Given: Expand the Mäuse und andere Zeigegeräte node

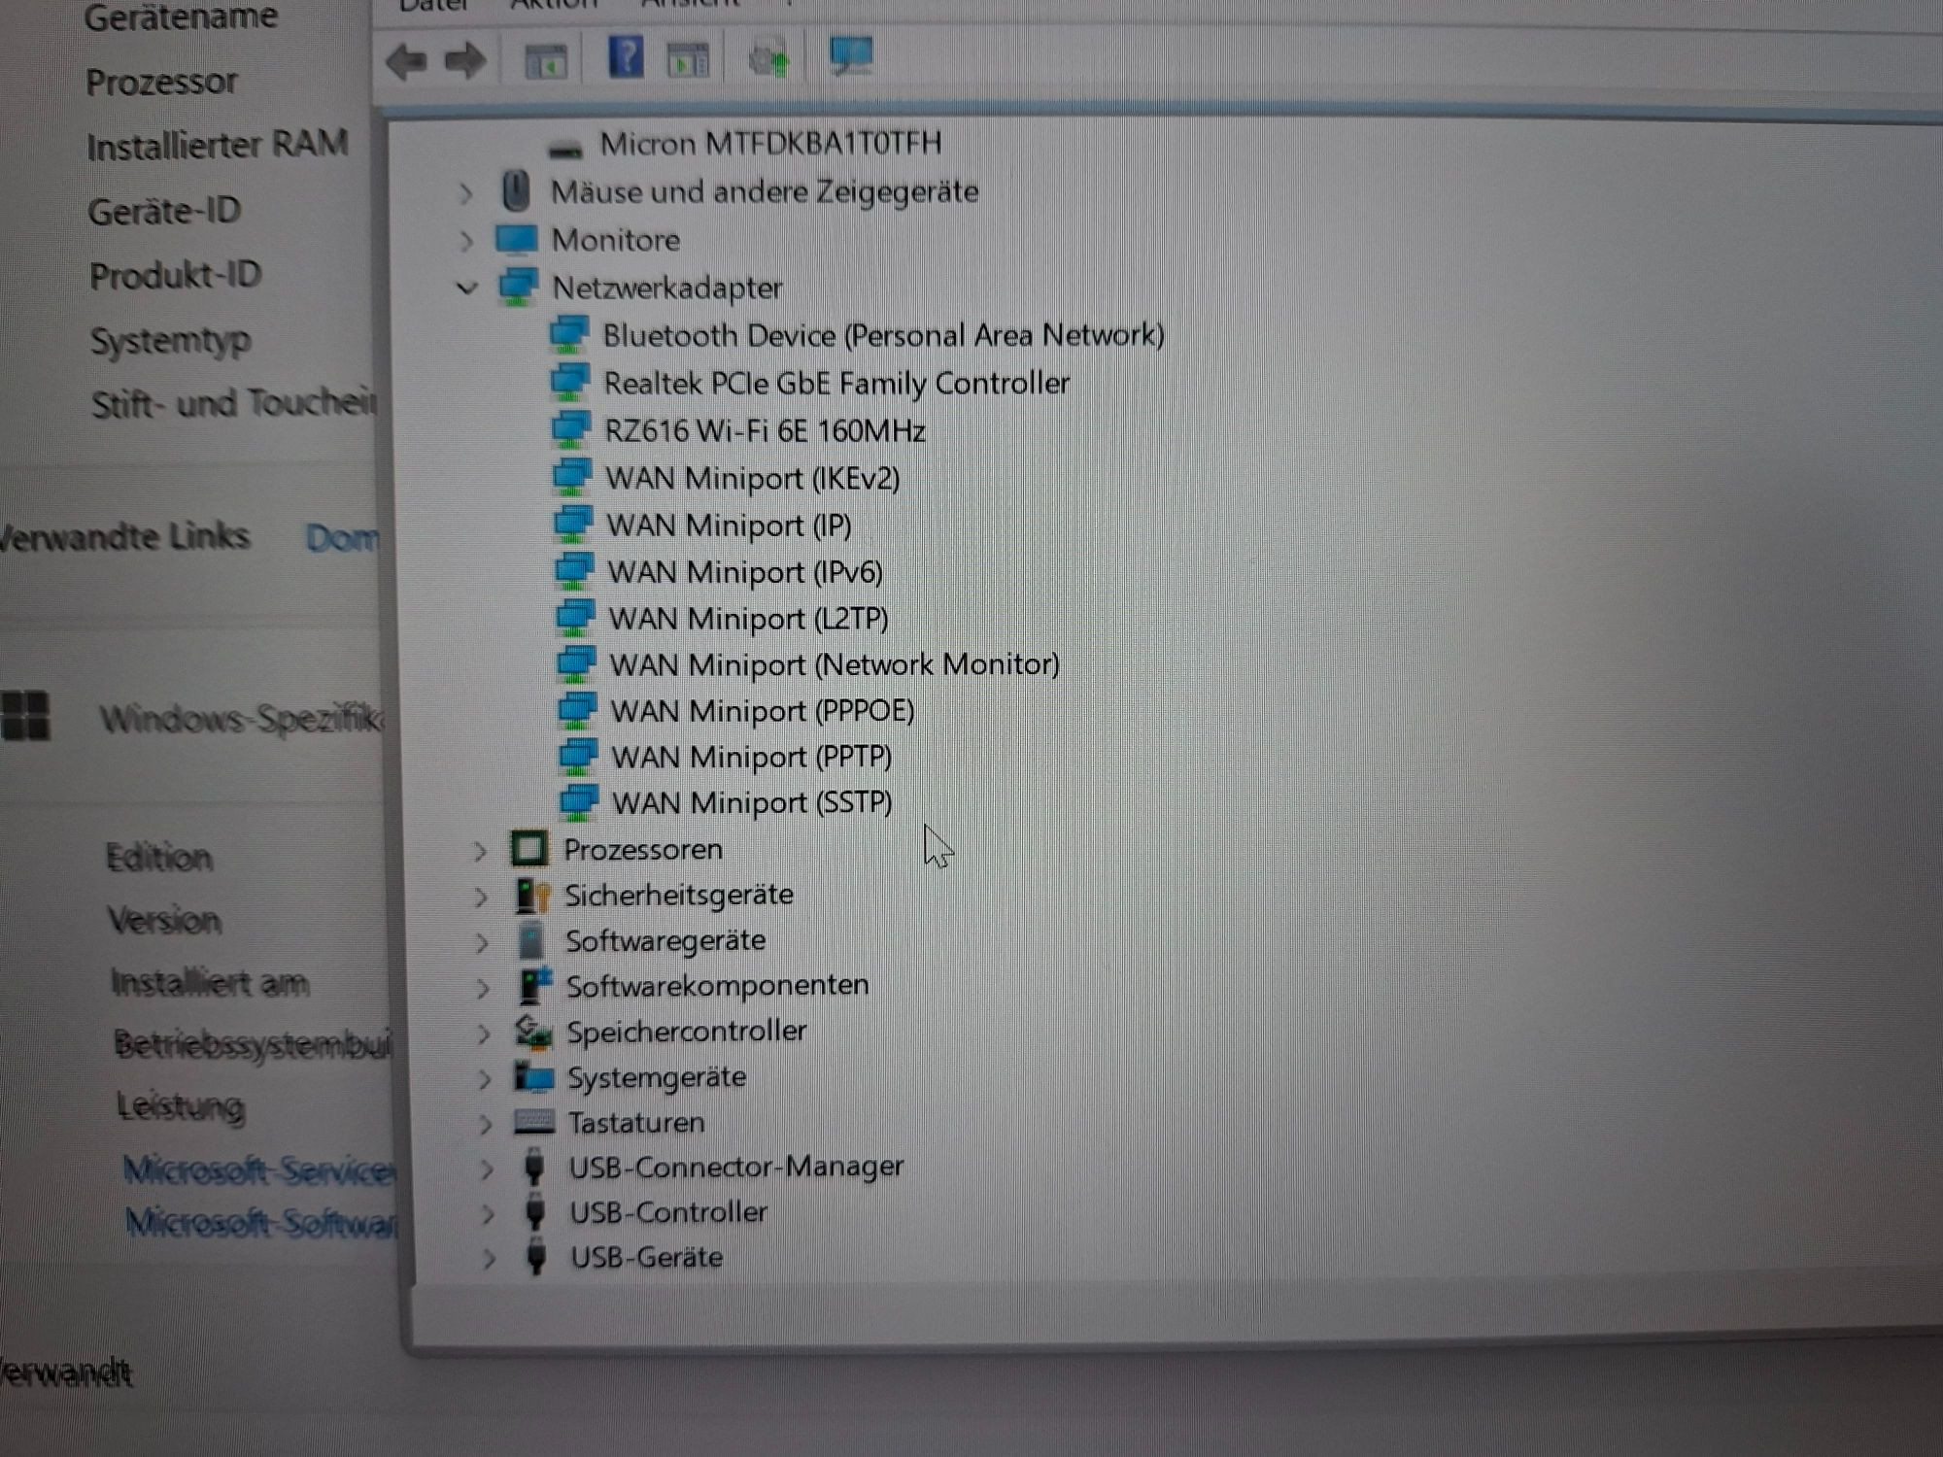Looking at the screenshot, I should click(x=466, y=193).
